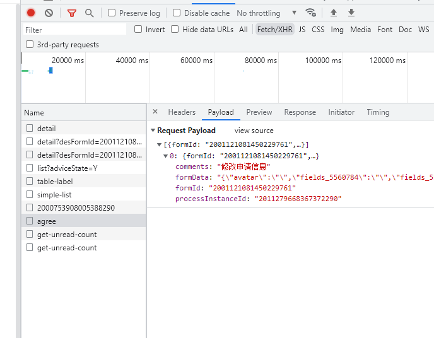Switch to the Response tab
The width and height of the screenshot is (434, 338).
tap(300, 112)
